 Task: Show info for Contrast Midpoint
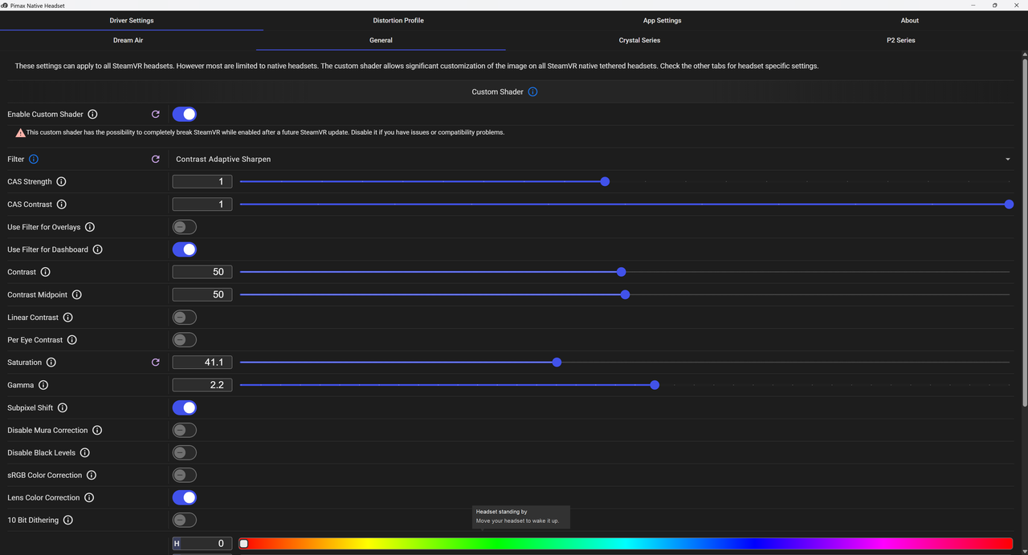coord(77,295)
